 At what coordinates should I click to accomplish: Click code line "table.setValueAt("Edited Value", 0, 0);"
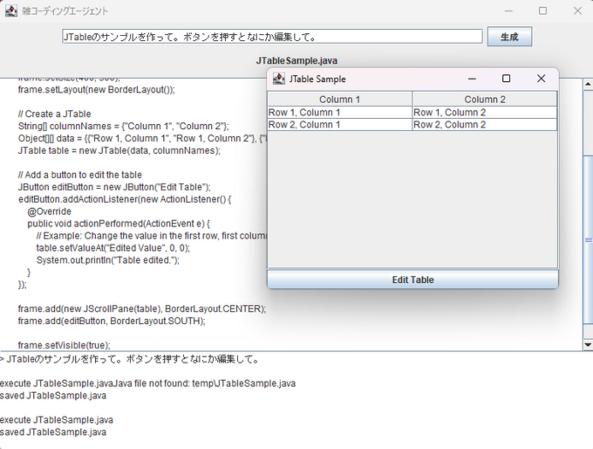[x=113, y=248]
